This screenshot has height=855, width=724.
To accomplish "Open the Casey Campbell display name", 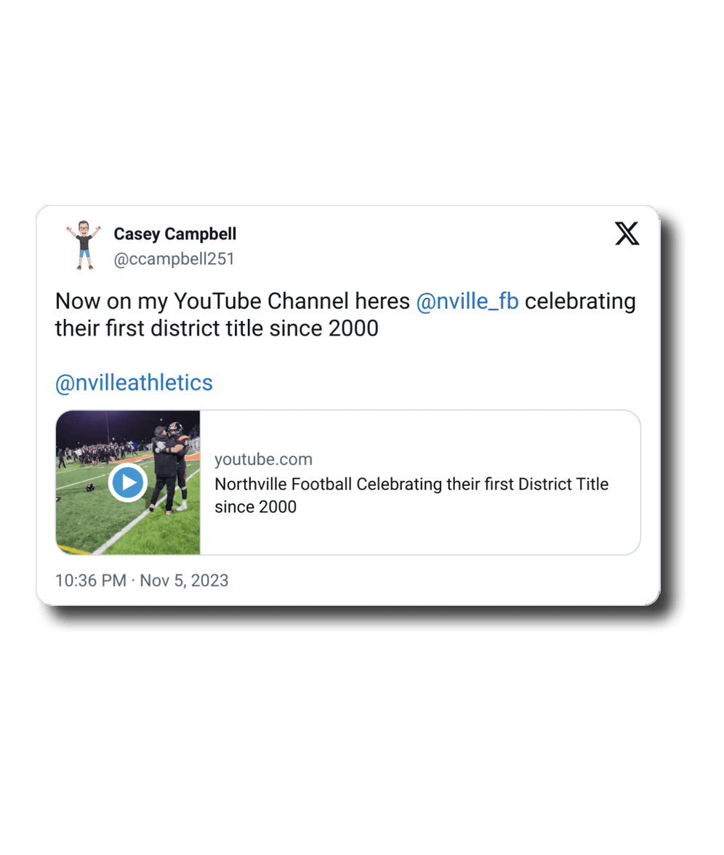I will [175, 234].
